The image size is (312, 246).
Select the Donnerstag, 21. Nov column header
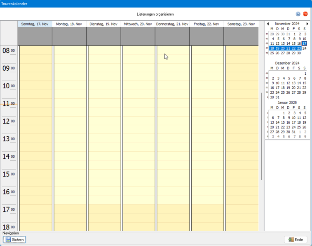tap(172, 24)
